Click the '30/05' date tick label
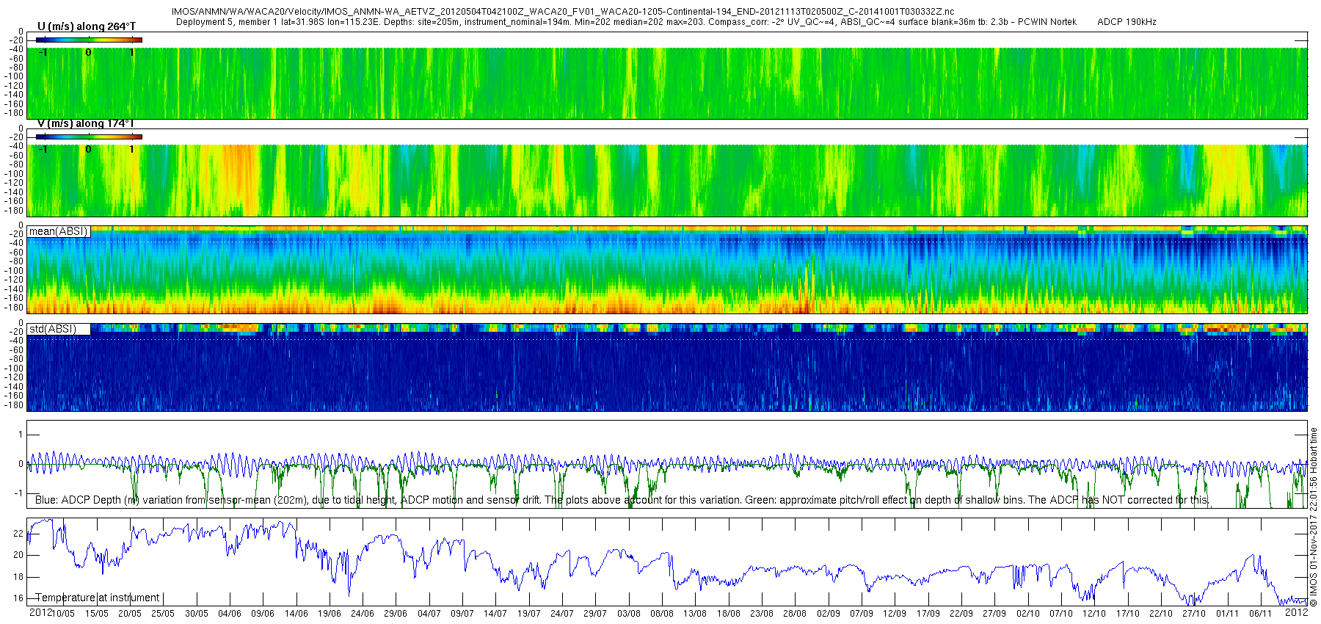Viewport: 1321px width, 624px height. pyautogui.click(x=197, y=614)
